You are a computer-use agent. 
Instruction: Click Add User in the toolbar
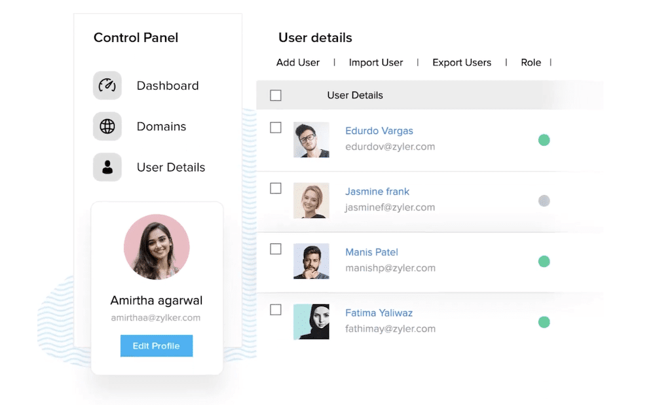297,62
